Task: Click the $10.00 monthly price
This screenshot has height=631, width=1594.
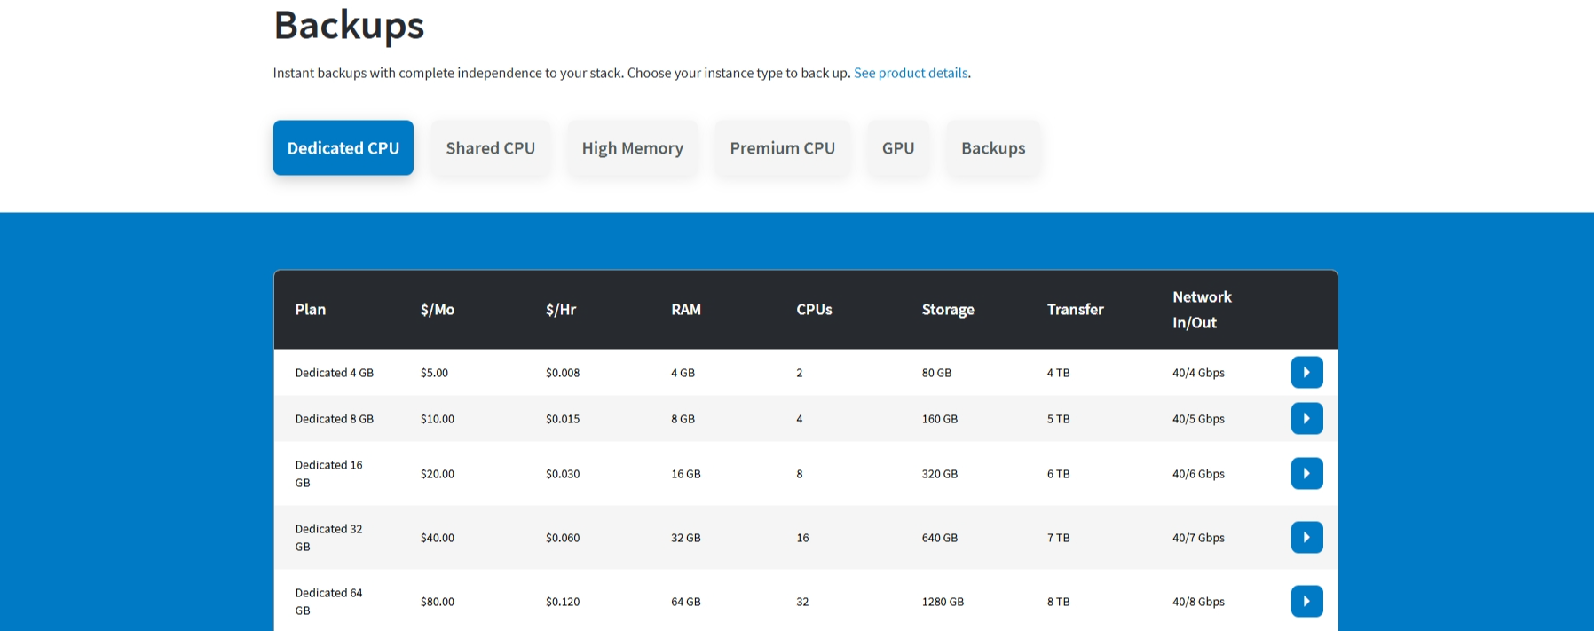Action: (x=438, y=419)
